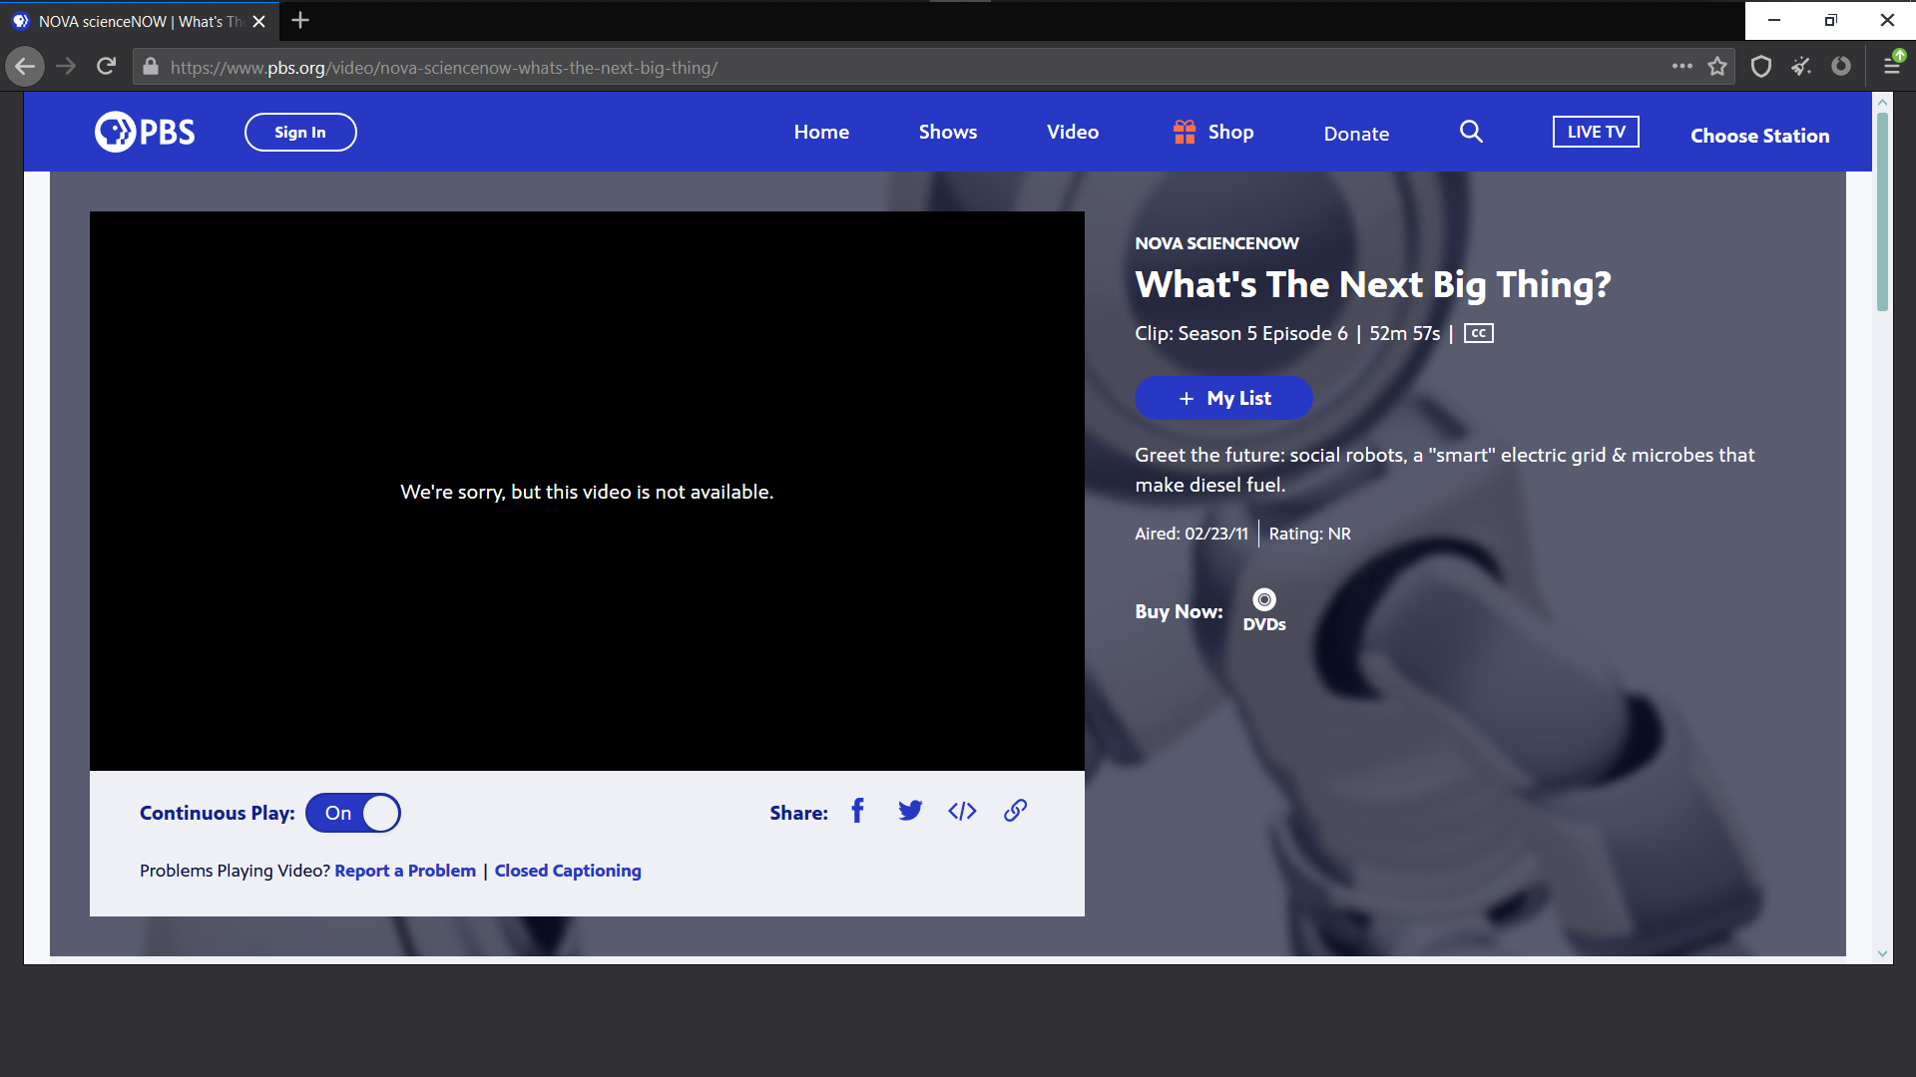Open the Shop nav link

pos(1213,132)
